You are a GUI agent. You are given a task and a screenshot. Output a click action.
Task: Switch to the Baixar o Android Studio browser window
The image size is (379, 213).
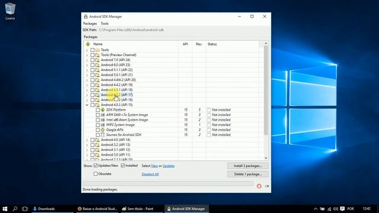[97, 209]
